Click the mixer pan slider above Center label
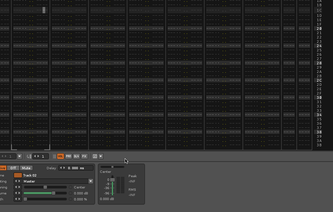 pyautogui.click(x=112, y=167)
